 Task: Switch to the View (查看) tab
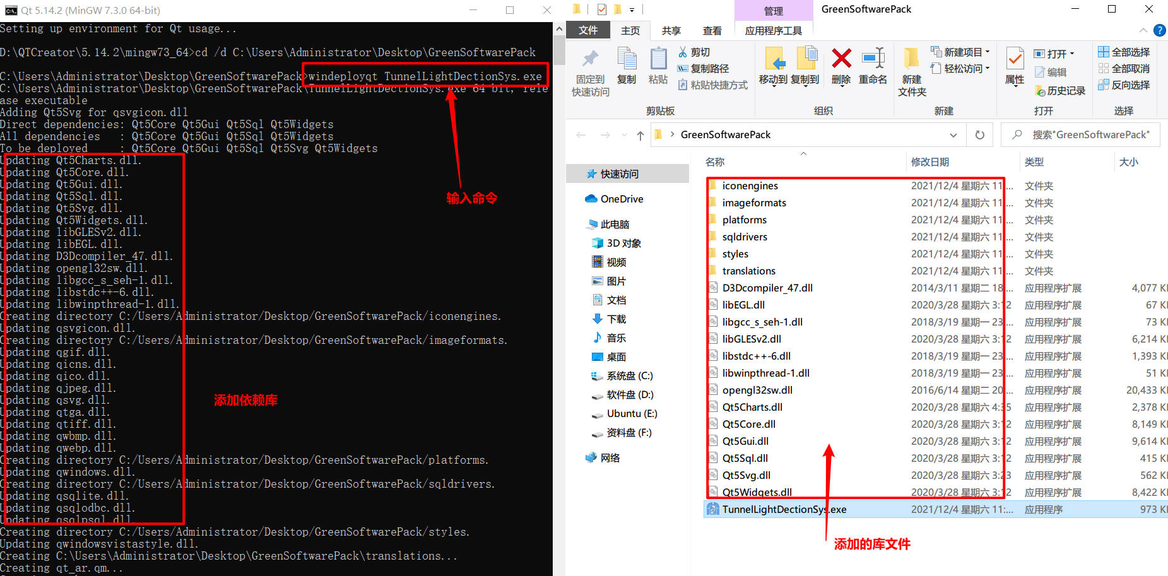point(712,30)
